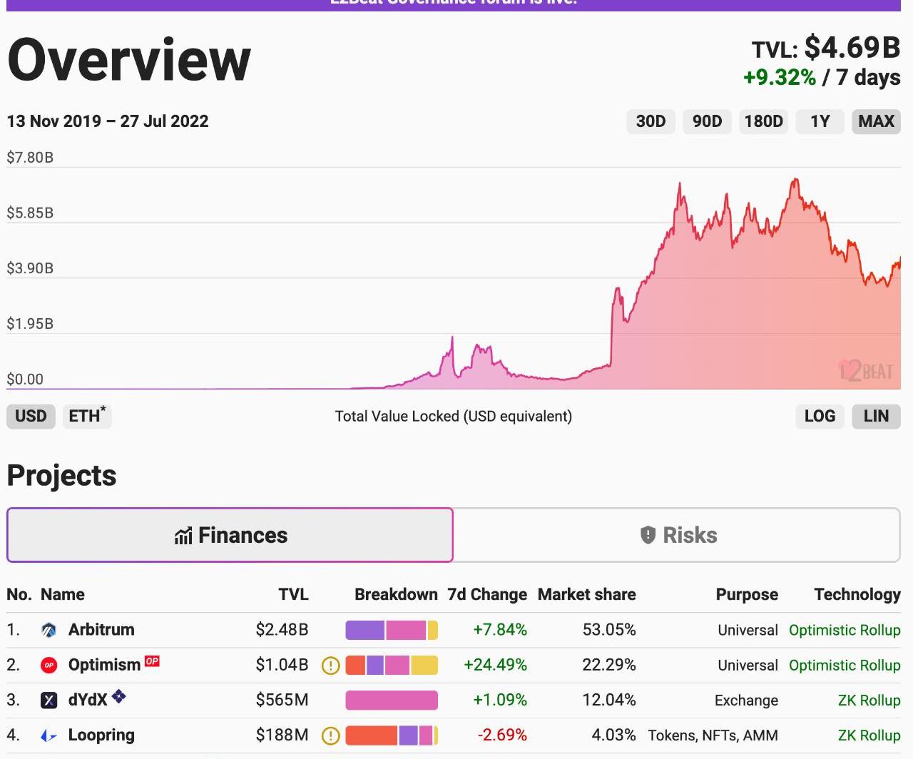Click the Overview page heading
This screenshot has height=759, width=913.
coord(129,61)
